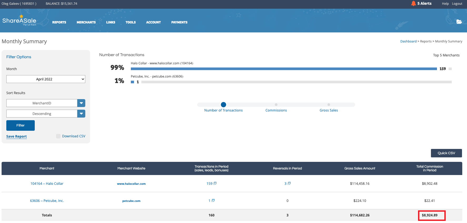Viewport: 467px width, 223px height.
Task: Open the LINKS menu
Action: coord(111,22)
